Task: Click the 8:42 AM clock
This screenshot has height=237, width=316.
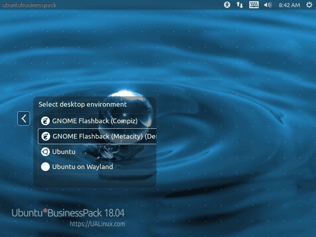Action: coord(290,5)
